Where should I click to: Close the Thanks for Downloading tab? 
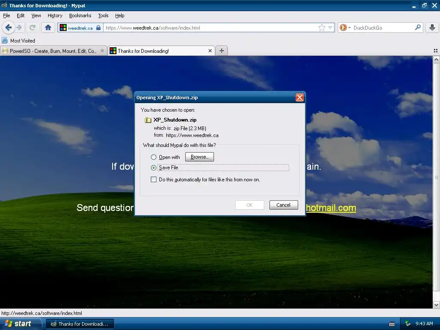(210, 51)
